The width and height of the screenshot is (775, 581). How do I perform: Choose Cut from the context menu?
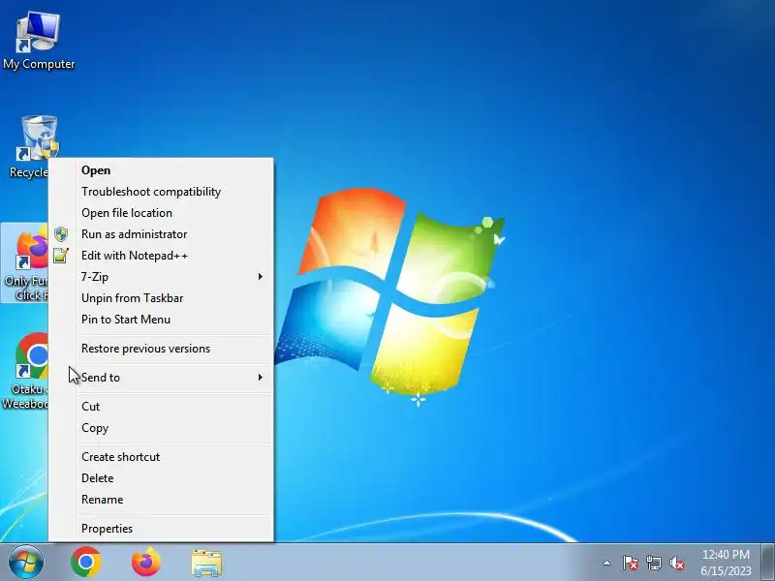coord(161,407)
